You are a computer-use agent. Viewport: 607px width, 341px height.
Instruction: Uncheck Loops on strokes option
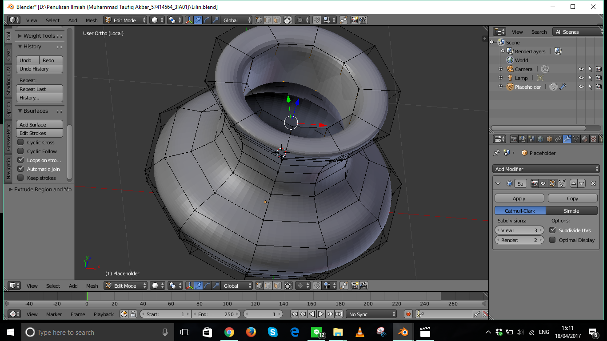20,160
